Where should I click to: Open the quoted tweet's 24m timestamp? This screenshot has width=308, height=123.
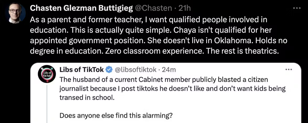click(169, 70)
